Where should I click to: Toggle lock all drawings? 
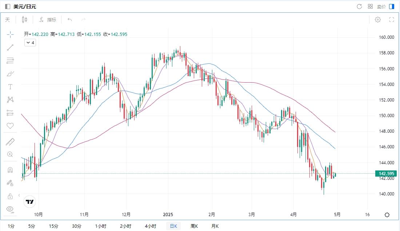pos(10,196)
